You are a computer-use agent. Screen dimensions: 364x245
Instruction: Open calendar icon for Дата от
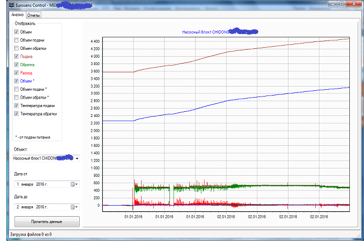click(x=73, y=184)
